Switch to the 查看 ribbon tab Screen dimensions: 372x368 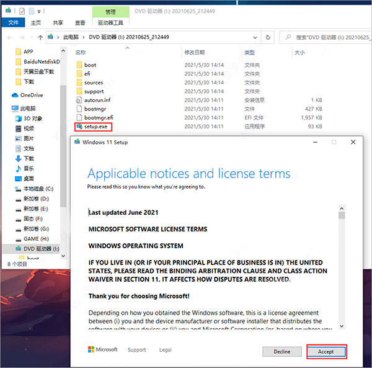pos(80,23)
